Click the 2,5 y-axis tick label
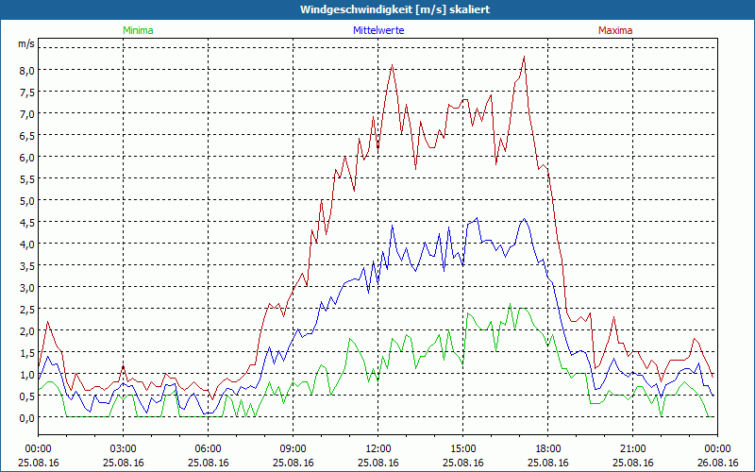Screen dimensions: 755x472 pyautogui.click(x=25, y=309)
